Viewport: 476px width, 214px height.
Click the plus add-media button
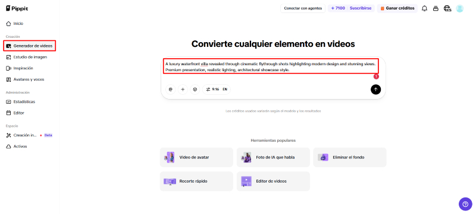point(183,90)
